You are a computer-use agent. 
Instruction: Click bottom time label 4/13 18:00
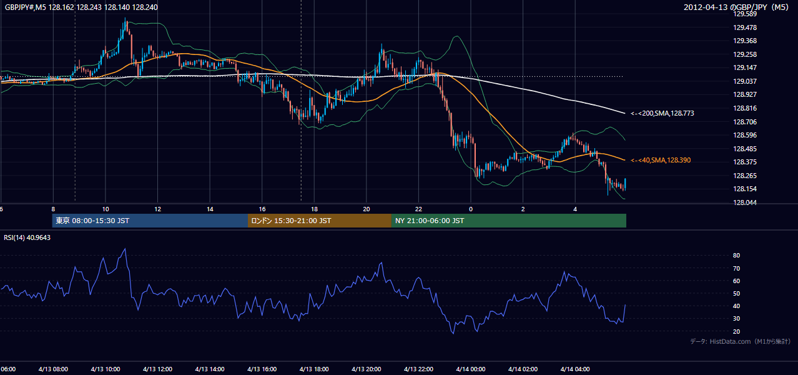[315, 369]
